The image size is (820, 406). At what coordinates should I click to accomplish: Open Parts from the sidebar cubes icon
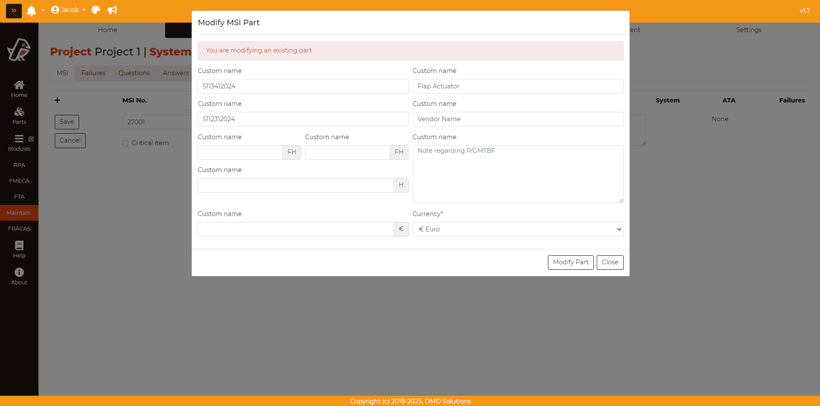[x=19, y=116]
